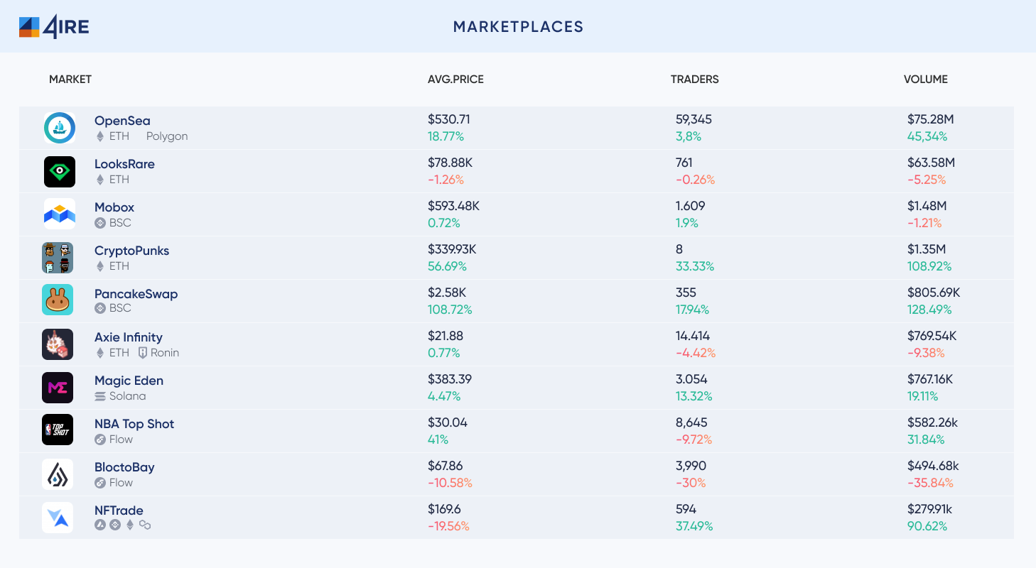Click CryptoPunks volume change 108.92%
This screenshot has width=1036, height=568.
pos(929,266)
